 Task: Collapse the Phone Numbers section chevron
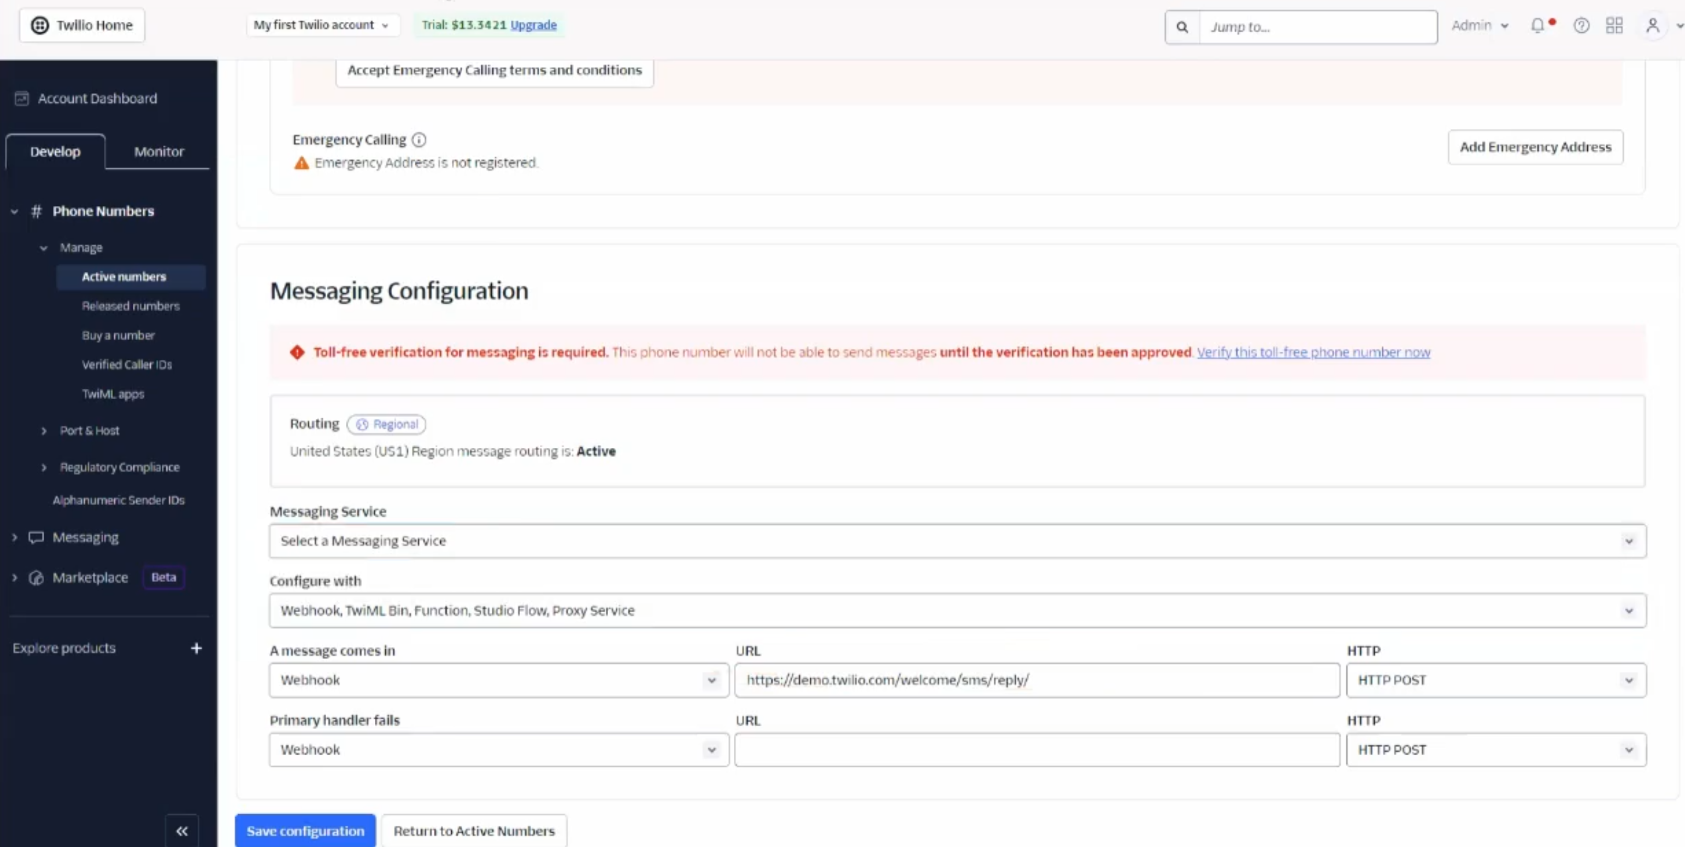pos(14,211)
